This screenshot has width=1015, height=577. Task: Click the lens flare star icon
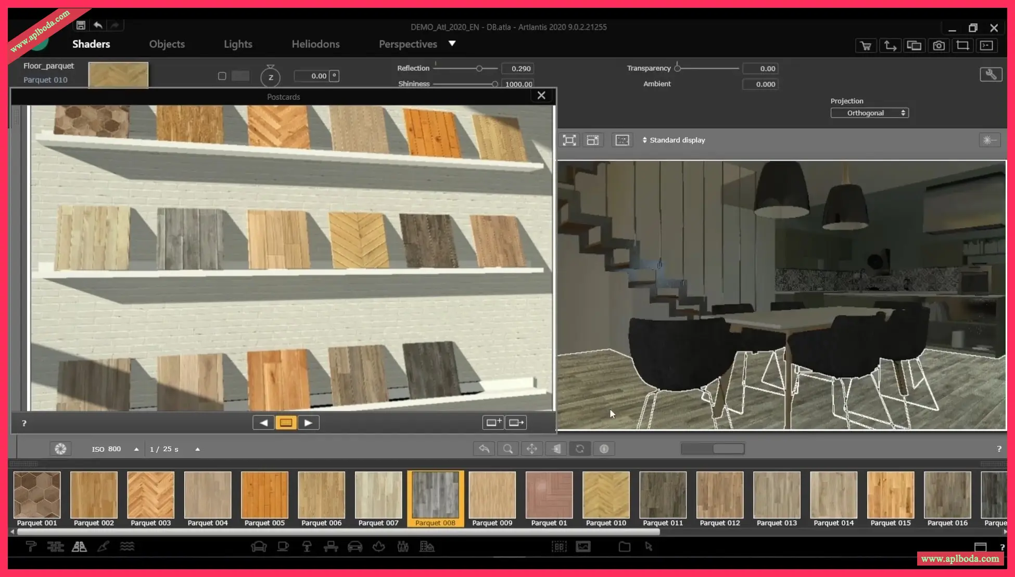(988, 140)
